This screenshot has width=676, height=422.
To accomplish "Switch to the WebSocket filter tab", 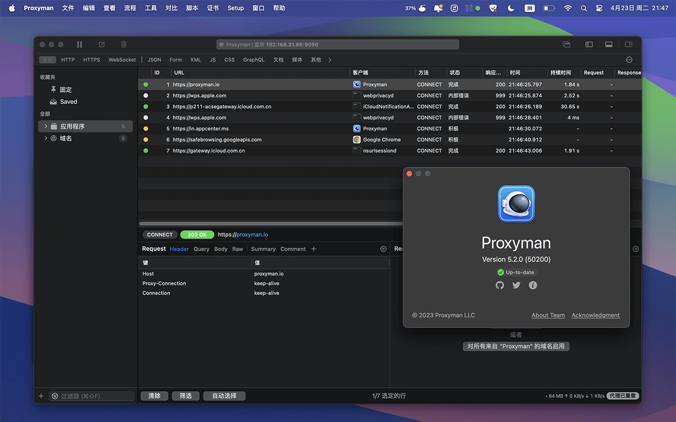I will pos(122,59).
